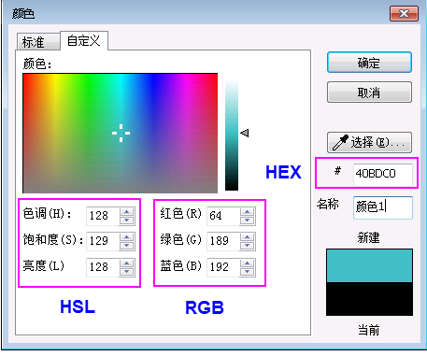The height and width of the screenshot is (356, 427).
Task: Cancel the dialog with 取消
Action: tap(369, 93)
